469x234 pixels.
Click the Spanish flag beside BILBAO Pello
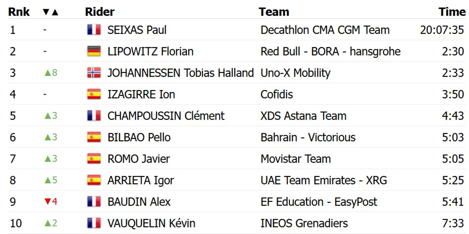coord(94,138)
